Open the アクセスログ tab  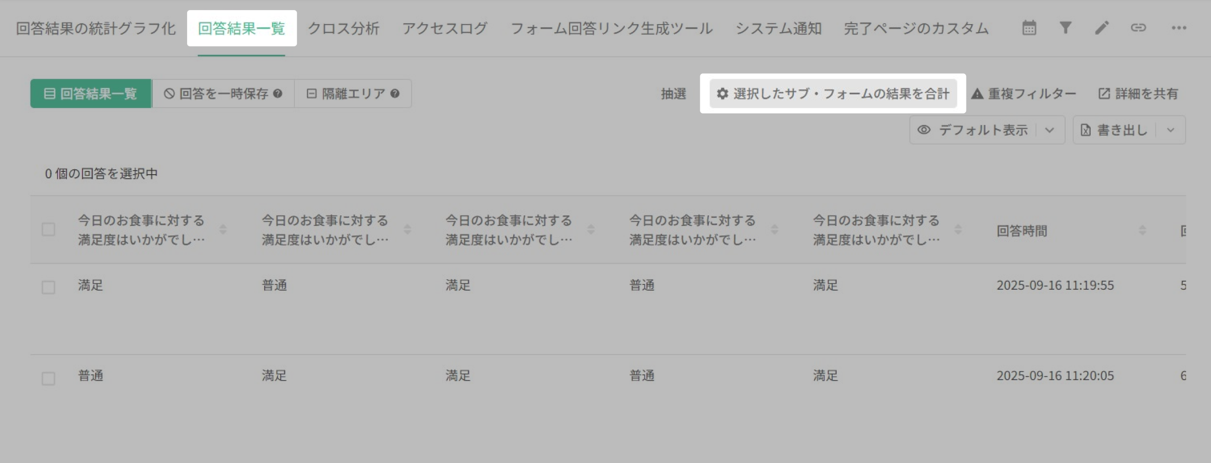(445, 28)
